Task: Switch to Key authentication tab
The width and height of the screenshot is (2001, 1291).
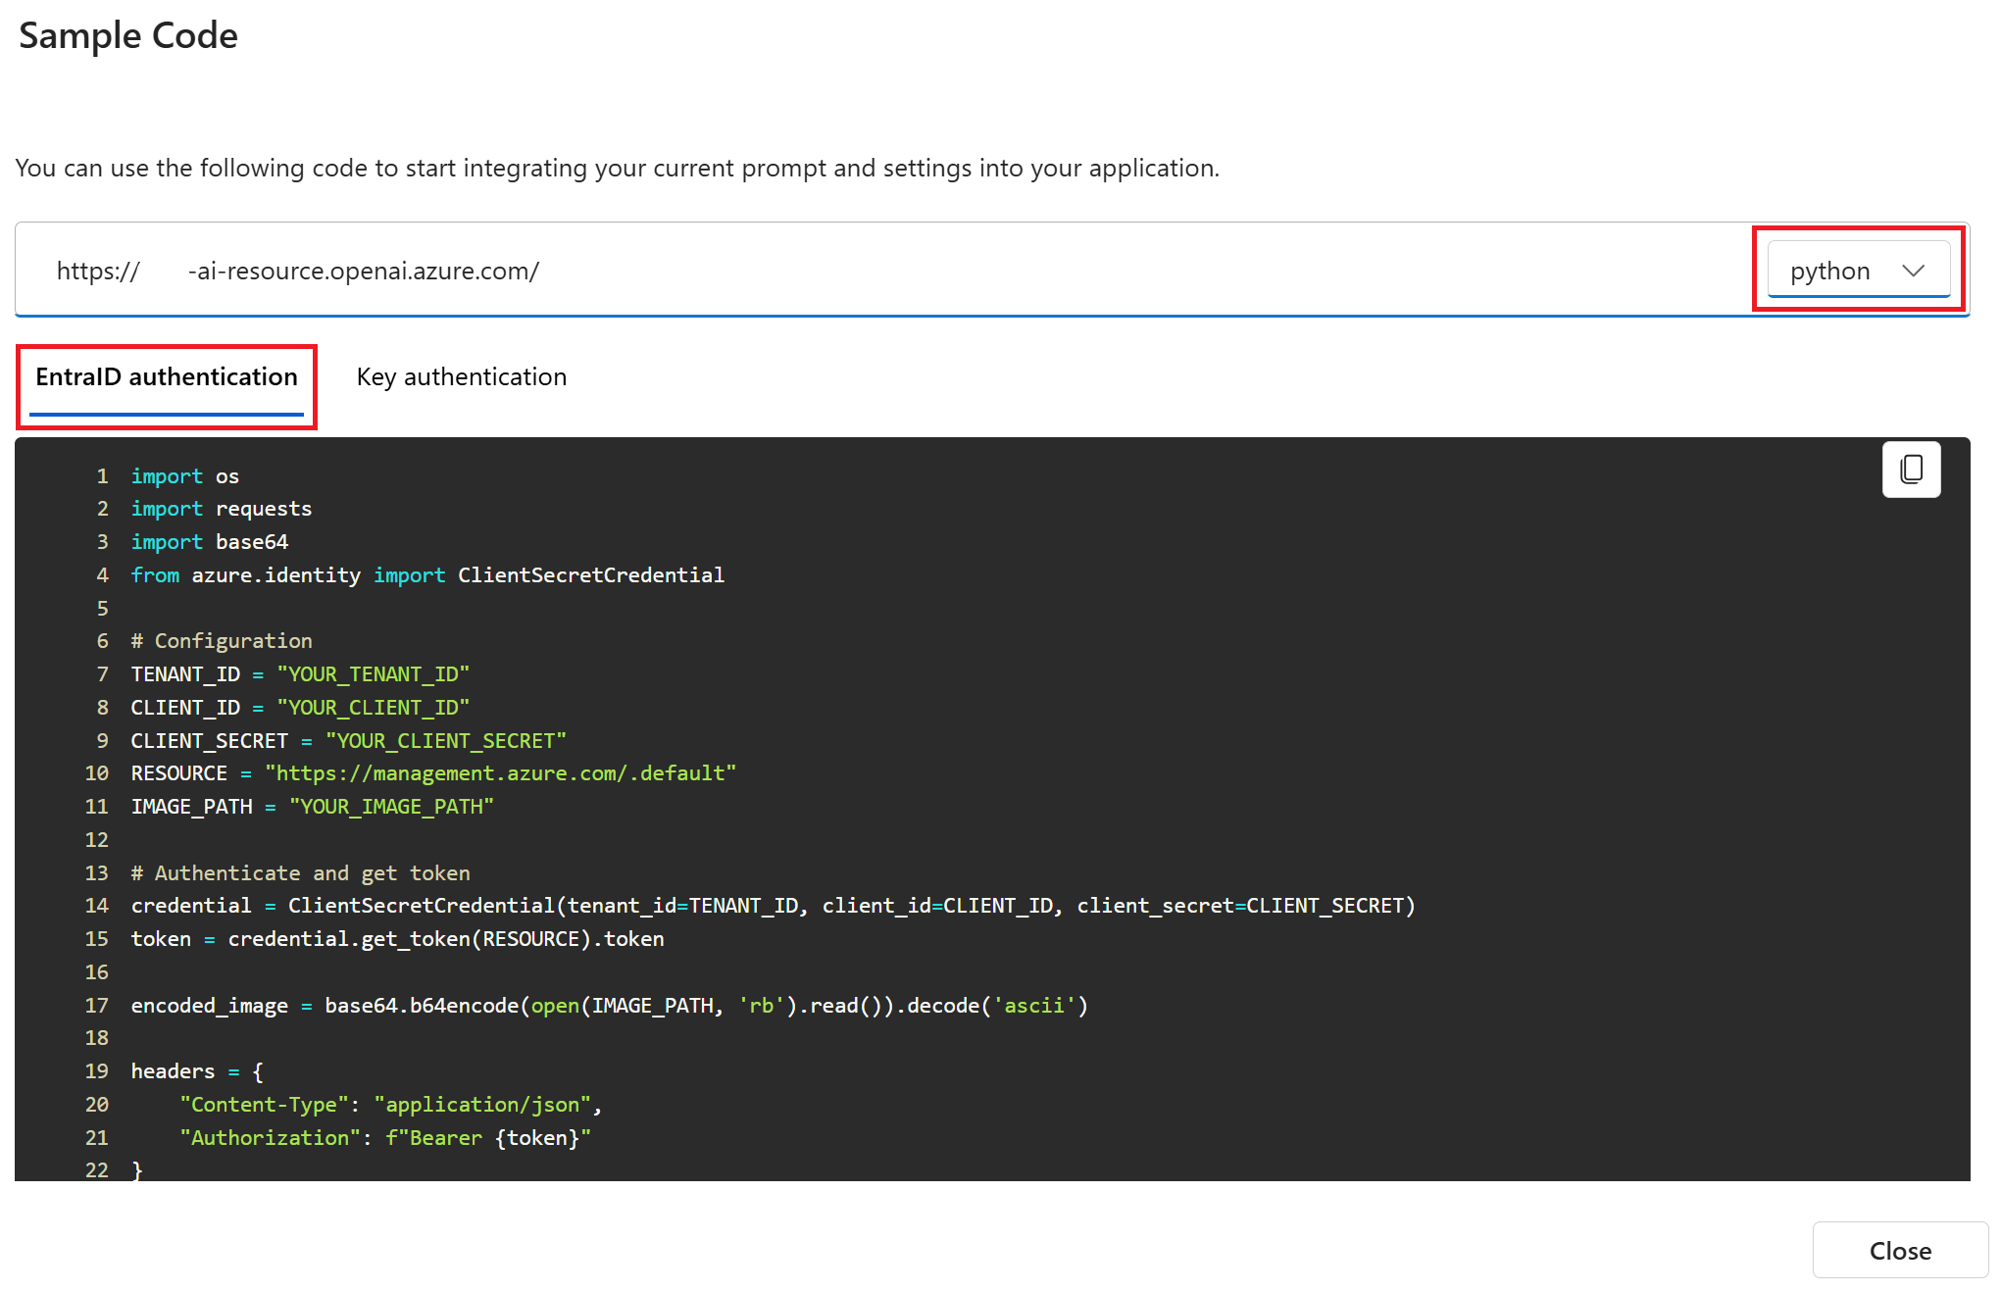Action: 462,377
